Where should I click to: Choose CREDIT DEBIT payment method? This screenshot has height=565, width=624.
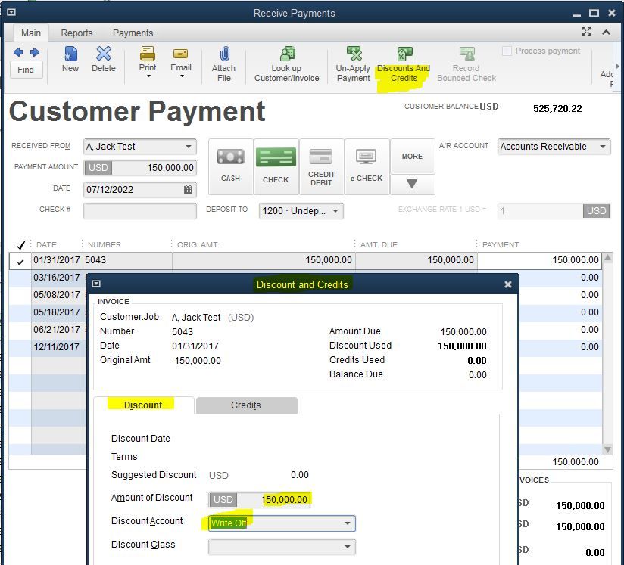321,166
